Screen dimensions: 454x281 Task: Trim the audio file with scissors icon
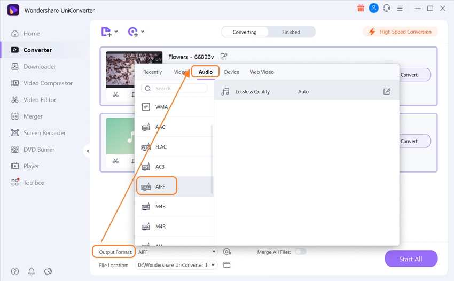[115, 161]
